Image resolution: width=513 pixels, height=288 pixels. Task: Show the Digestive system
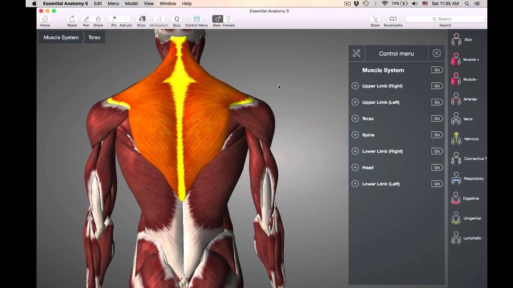pyautogui.click(x=465, y=198)
